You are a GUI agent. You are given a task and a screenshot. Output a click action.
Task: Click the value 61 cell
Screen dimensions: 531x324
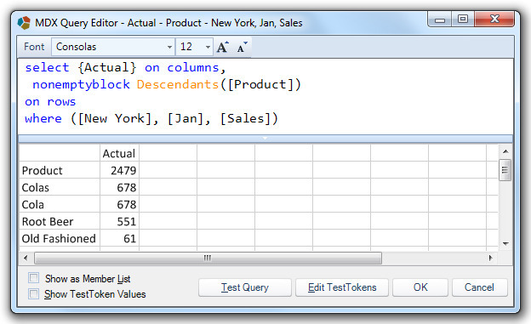click(x=119, y=238)
